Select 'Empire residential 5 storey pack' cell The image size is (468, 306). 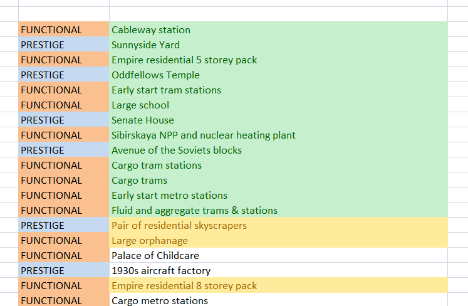tap(184, 60)
